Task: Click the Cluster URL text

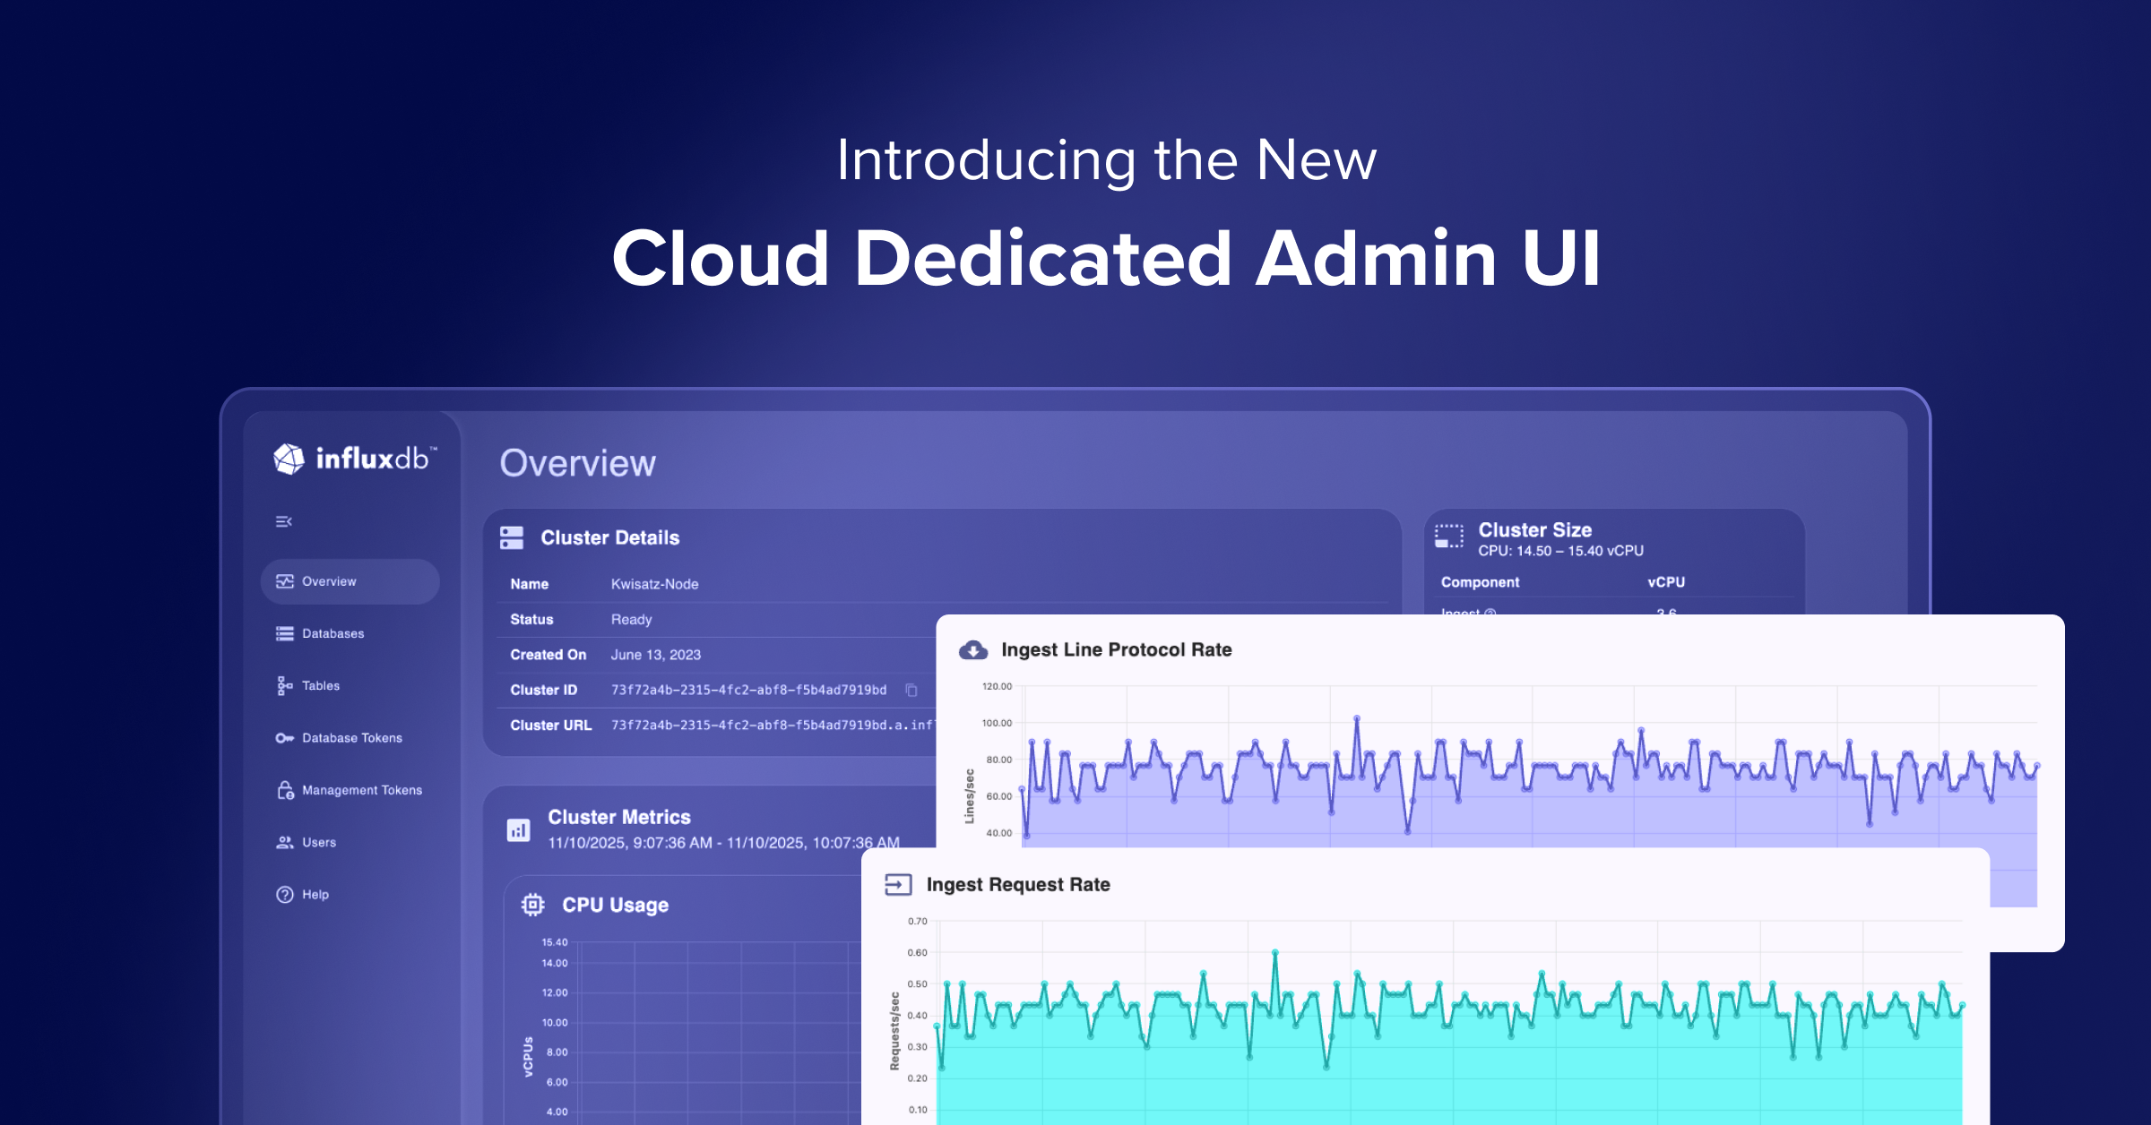Action: [771, 726]
